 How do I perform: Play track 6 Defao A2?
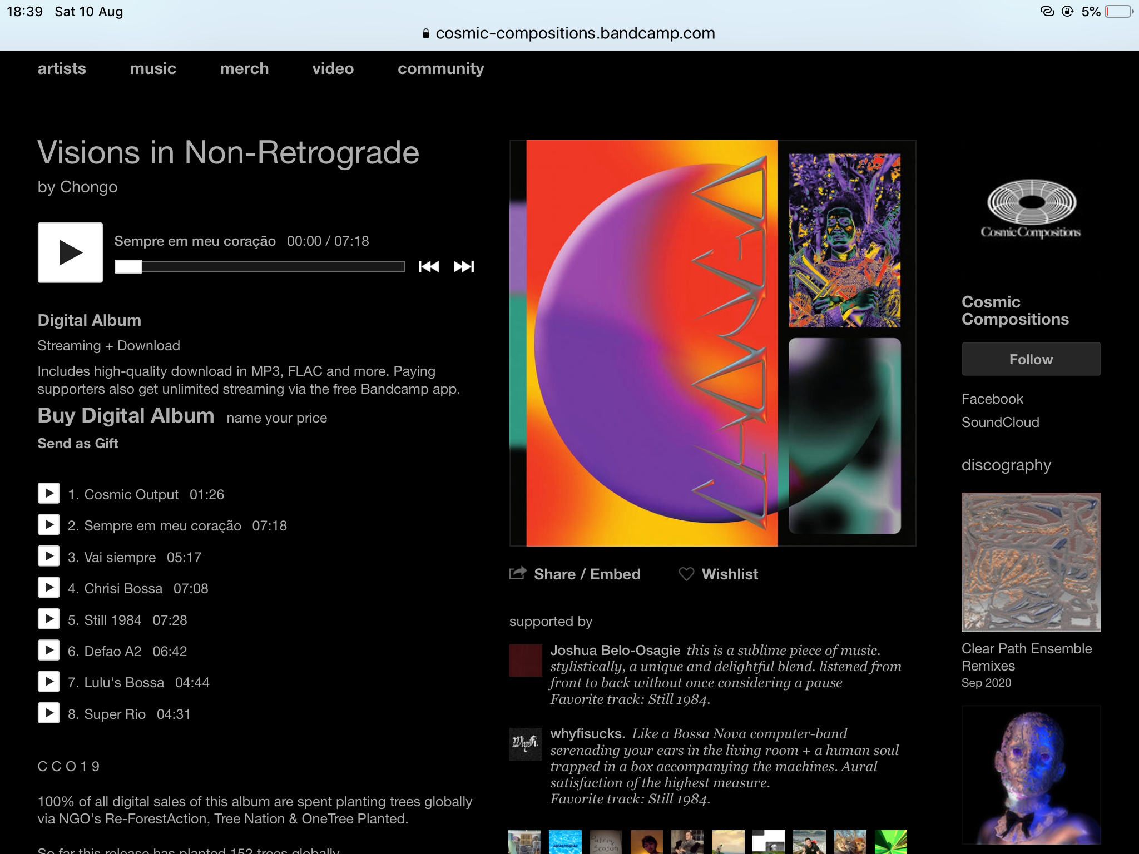pos(49,650)
